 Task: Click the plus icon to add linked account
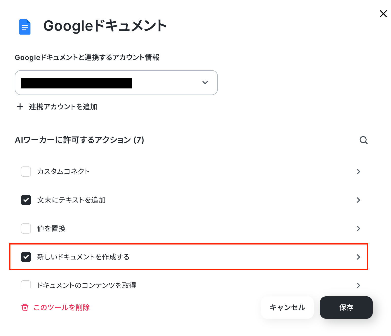[x=20, y=106]
